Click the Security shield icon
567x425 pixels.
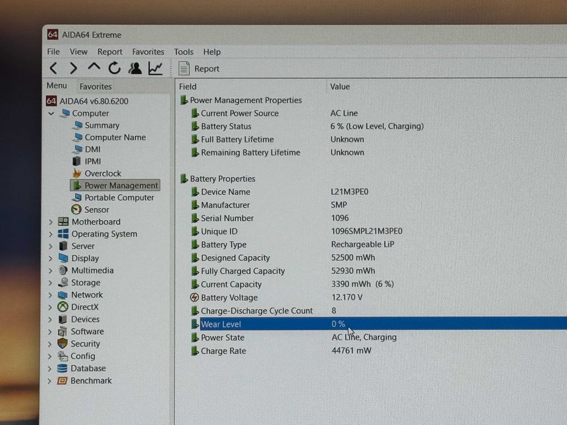point(63,344)
